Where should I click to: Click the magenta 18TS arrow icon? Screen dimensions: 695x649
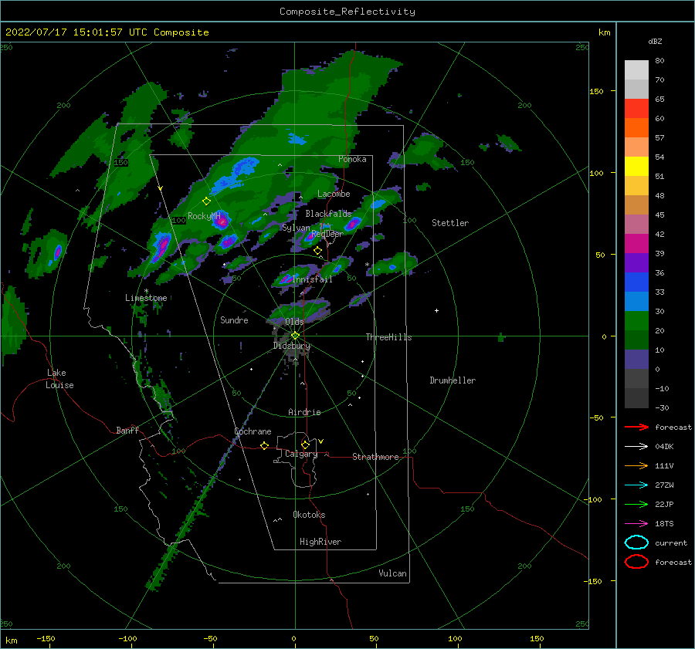point(636,524)
